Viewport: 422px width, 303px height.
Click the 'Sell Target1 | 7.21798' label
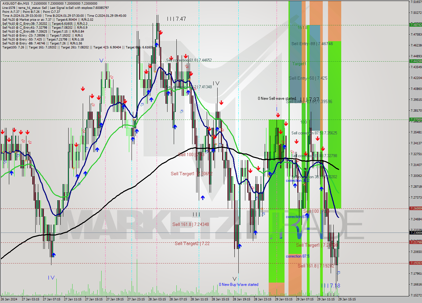pos(316,245)
